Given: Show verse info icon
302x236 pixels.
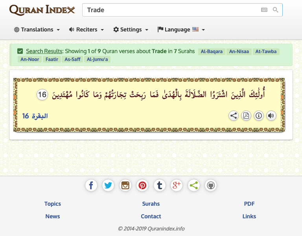Looking at the screenshot, I should click(259, 116).
